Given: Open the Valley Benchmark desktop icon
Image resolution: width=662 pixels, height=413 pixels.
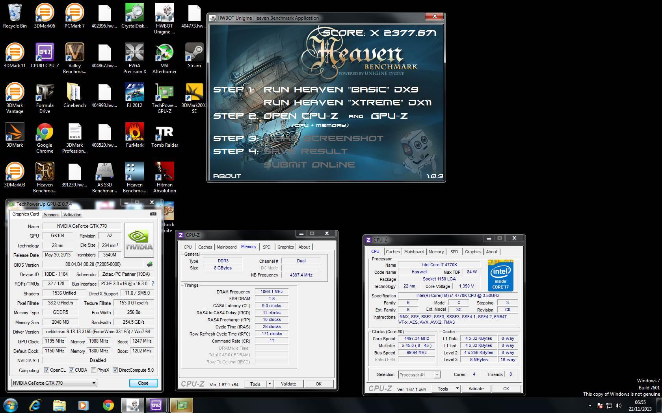Looking at the screenshot, I should pos(74,59).
